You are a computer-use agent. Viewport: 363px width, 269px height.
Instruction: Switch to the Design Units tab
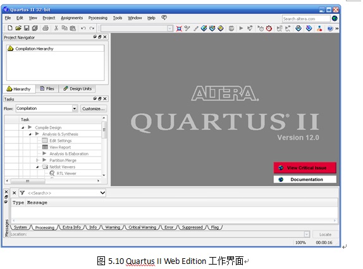[78, 89]
